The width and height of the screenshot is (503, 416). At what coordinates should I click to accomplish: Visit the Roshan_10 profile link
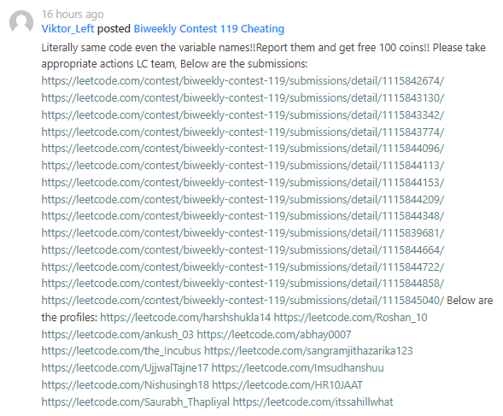[x=351, y=318]
